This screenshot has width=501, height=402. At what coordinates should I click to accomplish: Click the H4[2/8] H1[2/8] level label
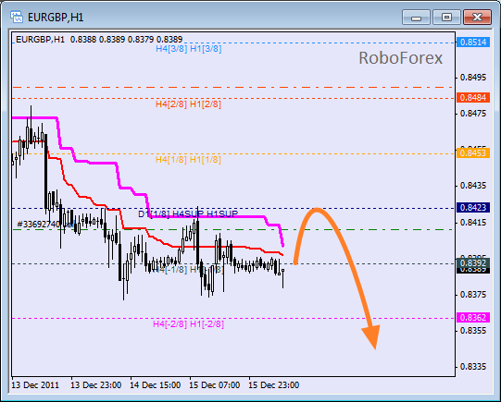tap(188, 104)
